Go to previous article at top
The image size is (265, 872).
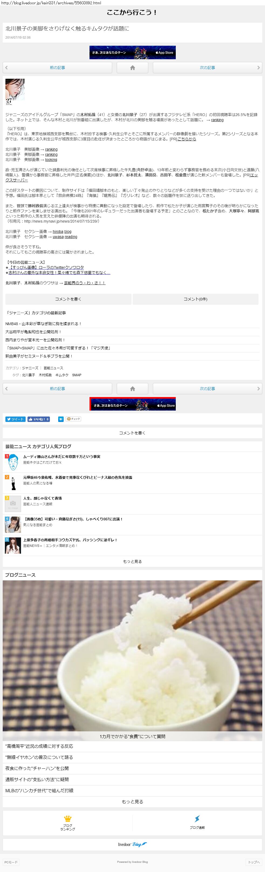click(57, 68)
